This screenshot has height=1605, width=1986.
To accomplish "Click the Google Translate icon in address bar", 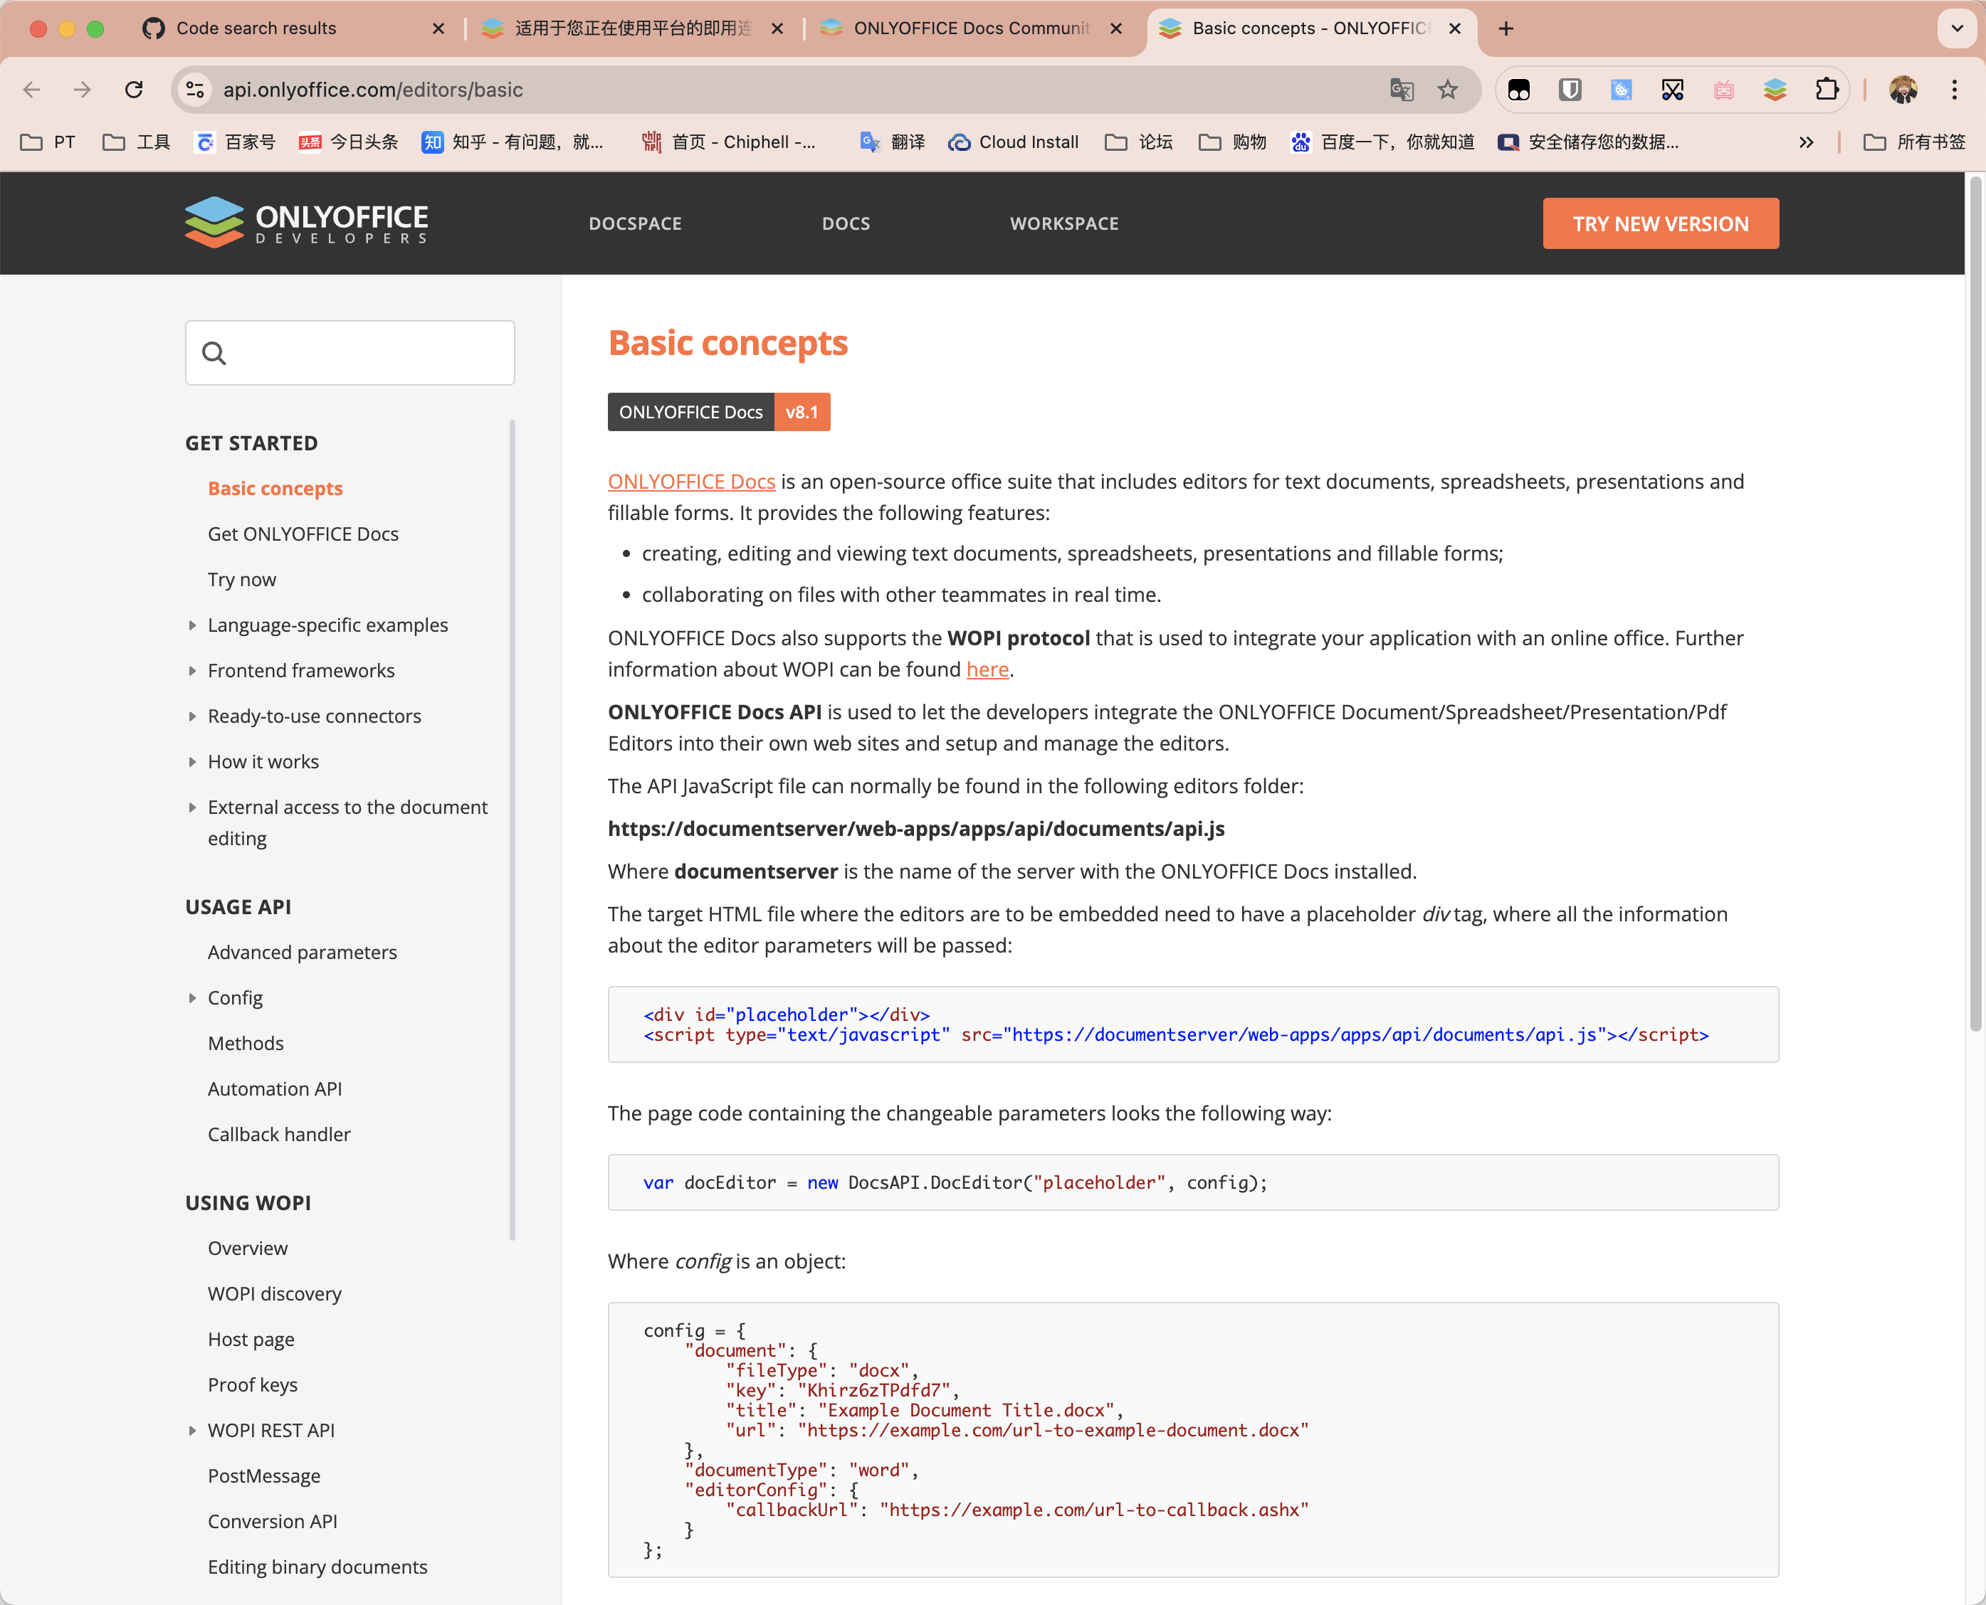I will pos(1402,90).
